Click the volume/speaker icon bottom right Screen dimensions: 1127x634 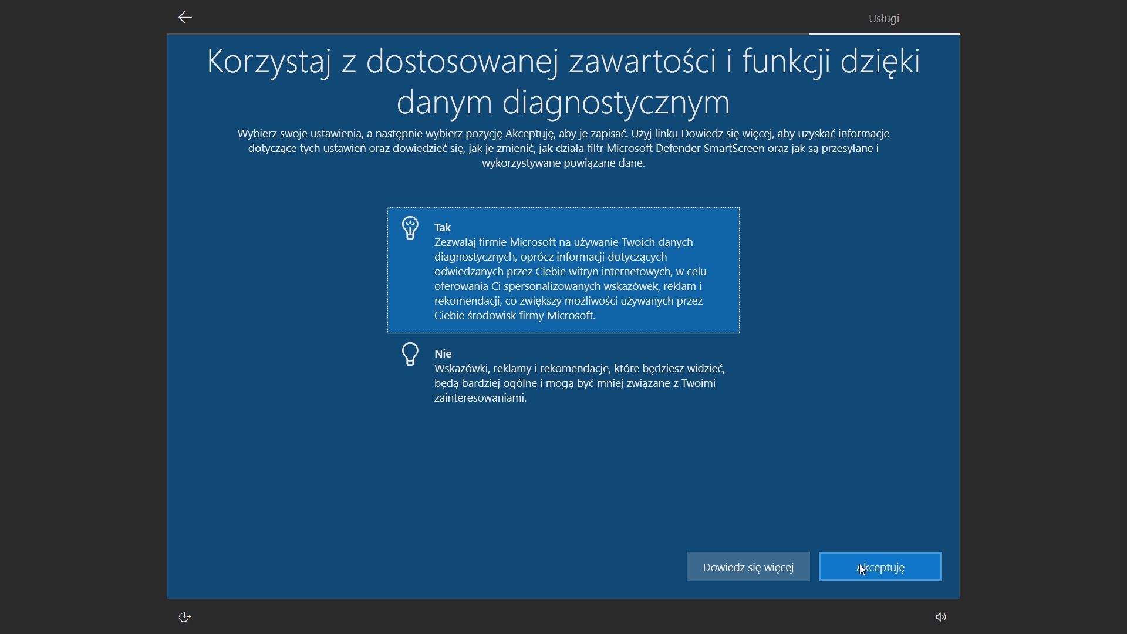(x=940, y=617)
